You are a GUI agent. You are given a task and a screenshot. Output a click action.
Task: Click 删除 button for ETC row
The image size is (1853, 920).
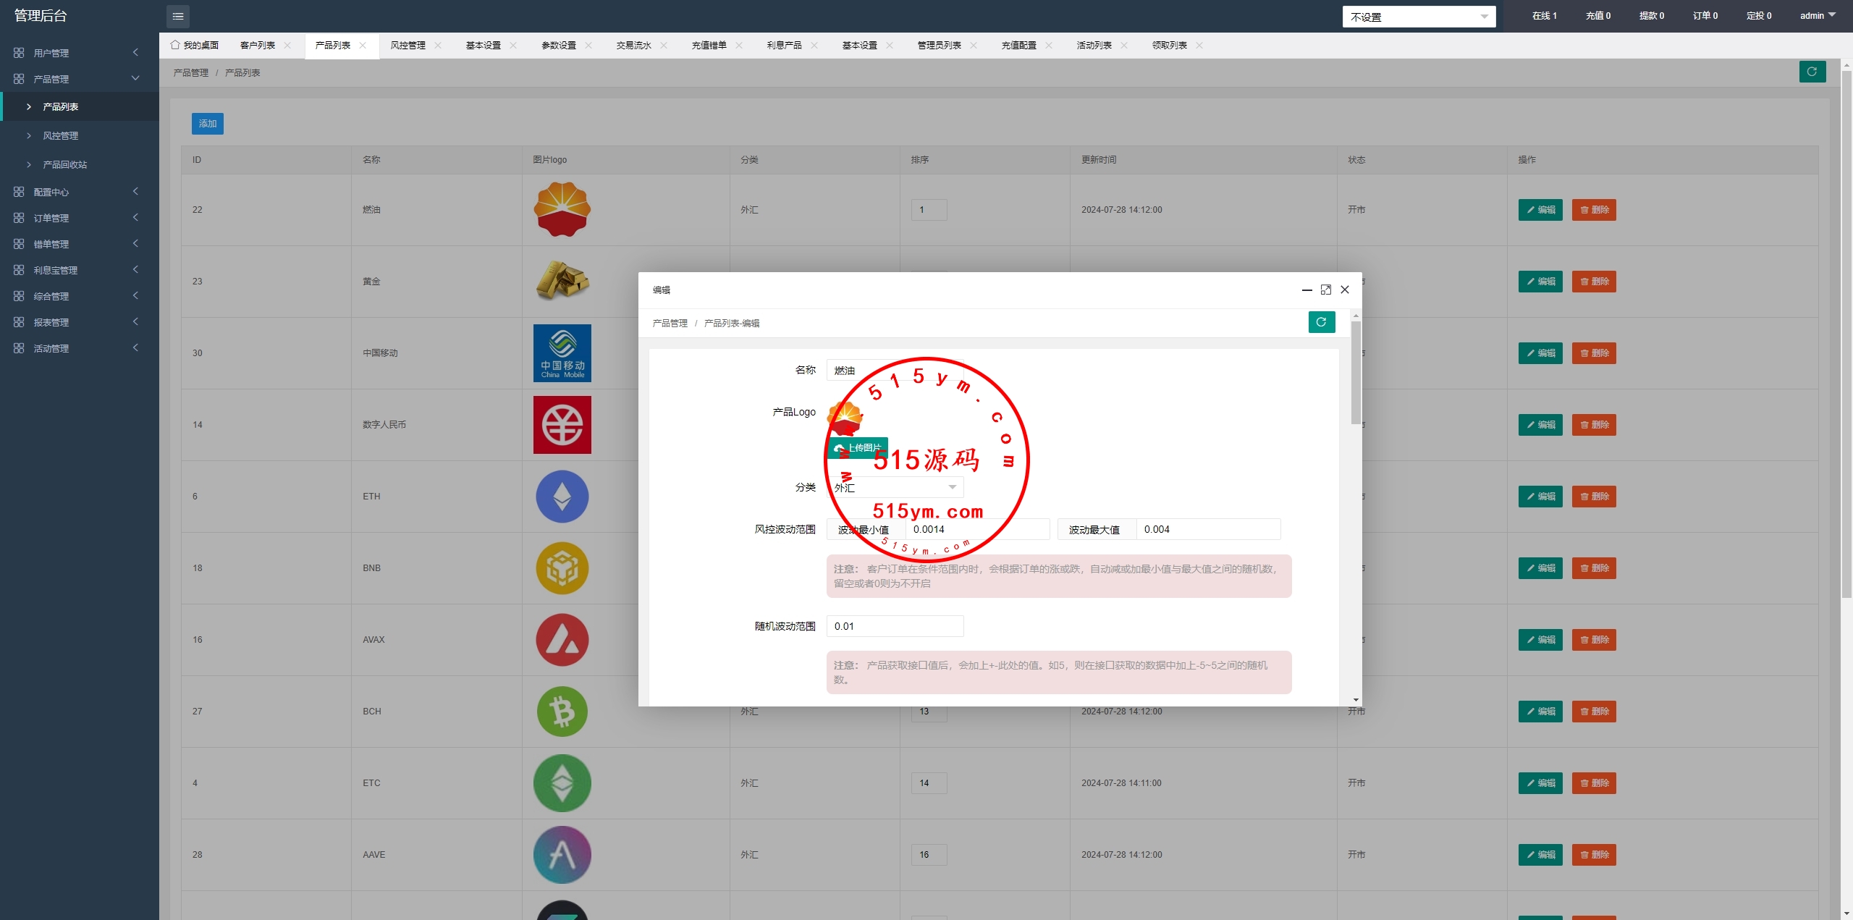point(1593,782)
